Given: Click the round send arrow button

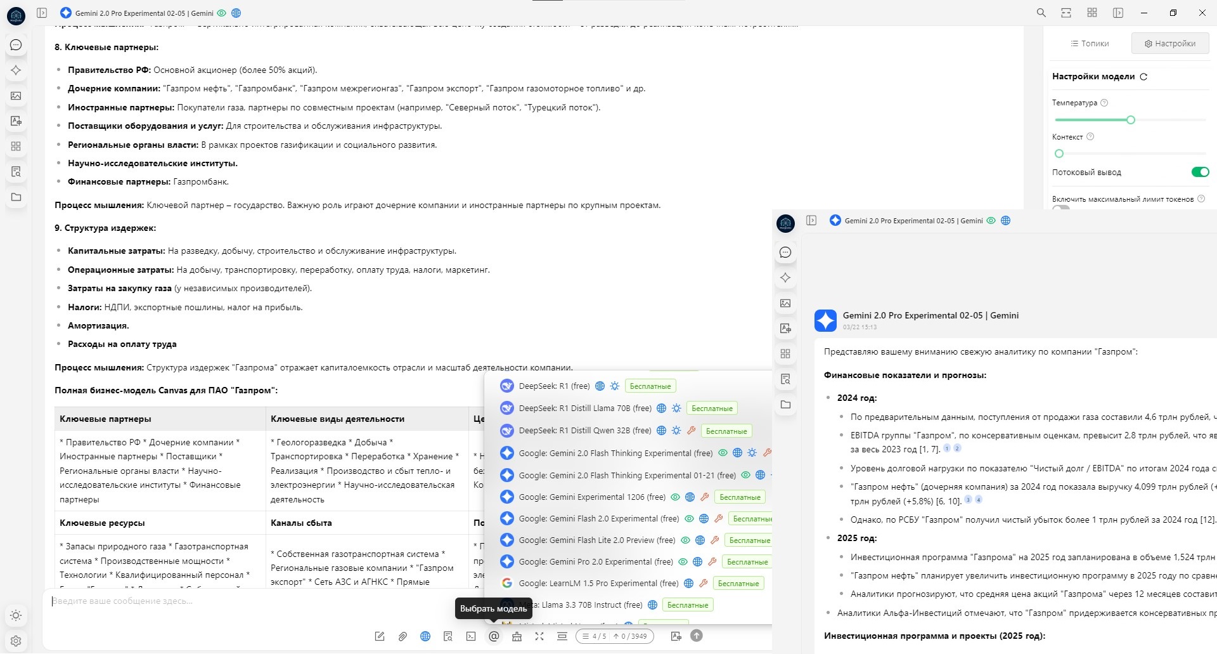Looking at the screenshot, I should point(697,636).
